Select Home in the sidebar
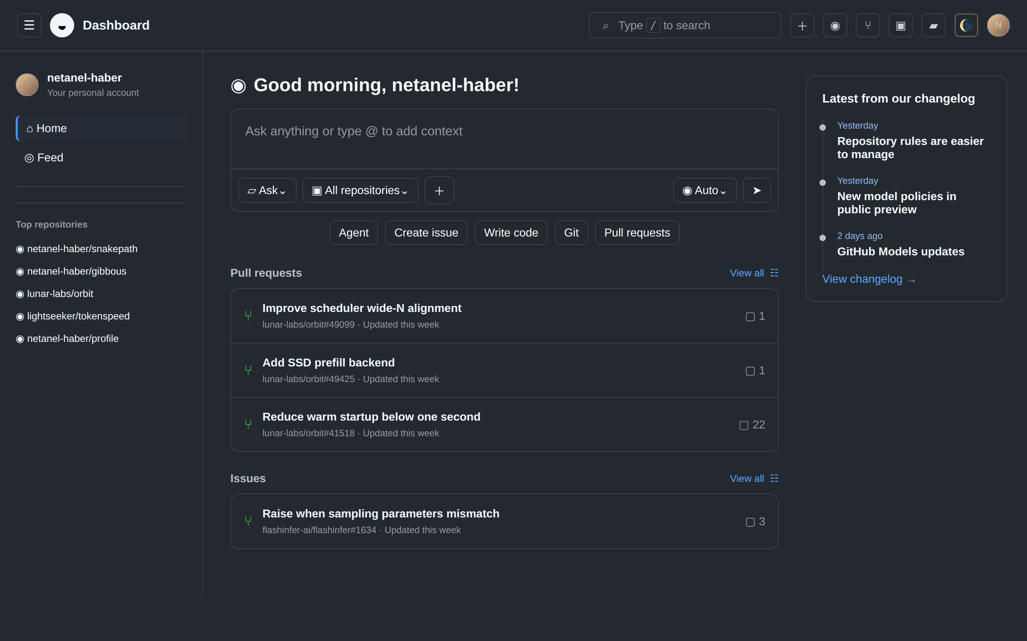 click(x=101, y=128)
